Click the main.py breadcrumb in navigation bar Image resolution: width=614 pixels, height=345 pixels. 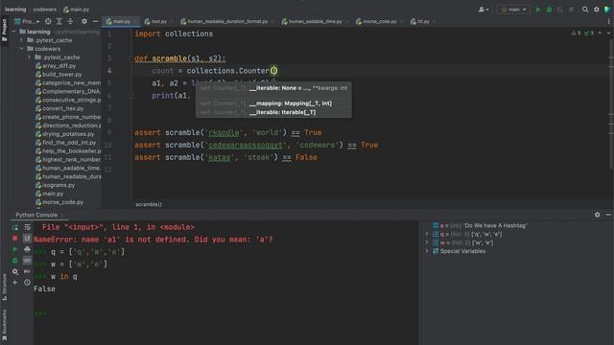[76, 9]
